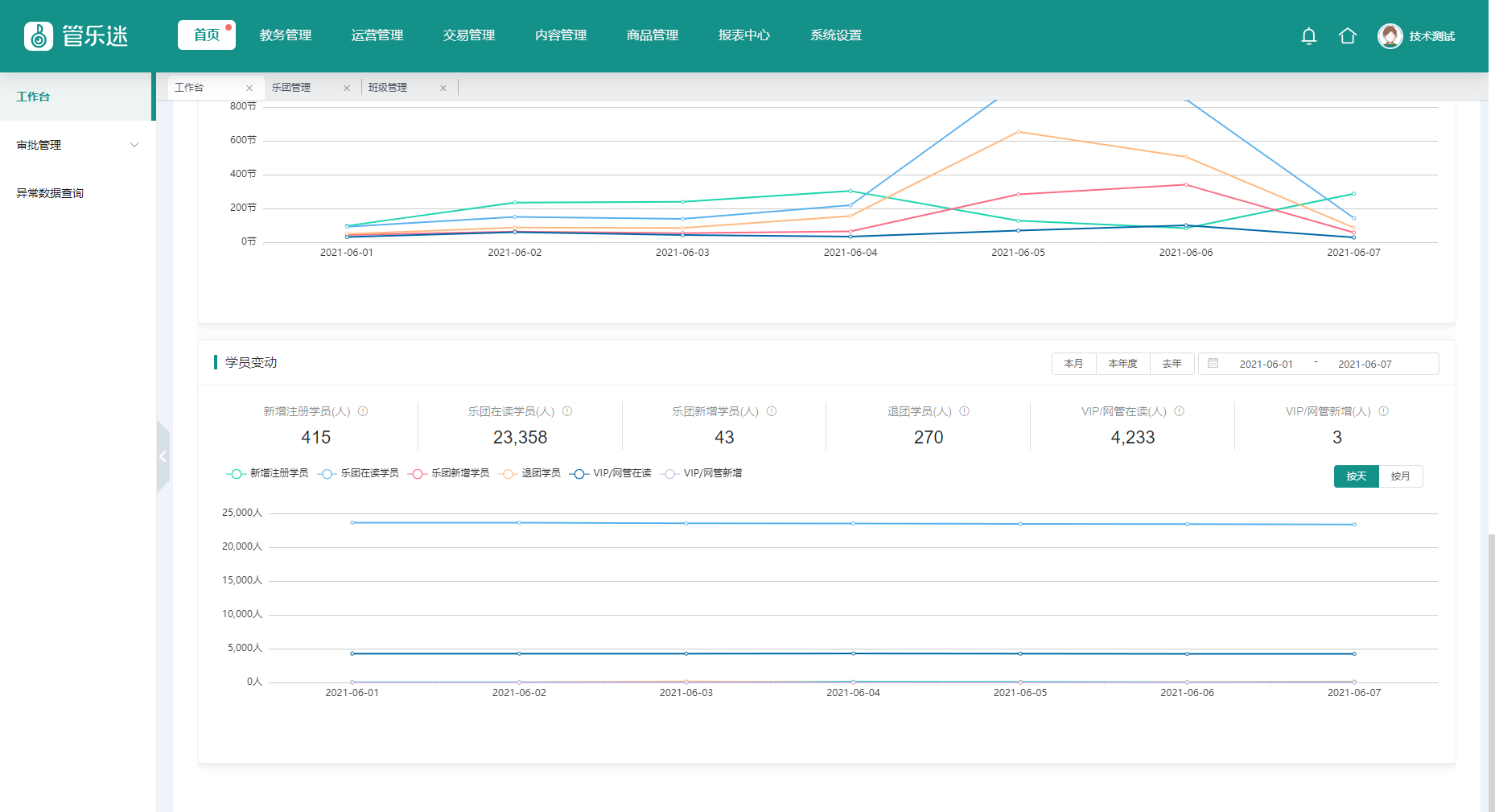
Task: Click info icon beside 退团学员(人)
Action: [965, 411]
